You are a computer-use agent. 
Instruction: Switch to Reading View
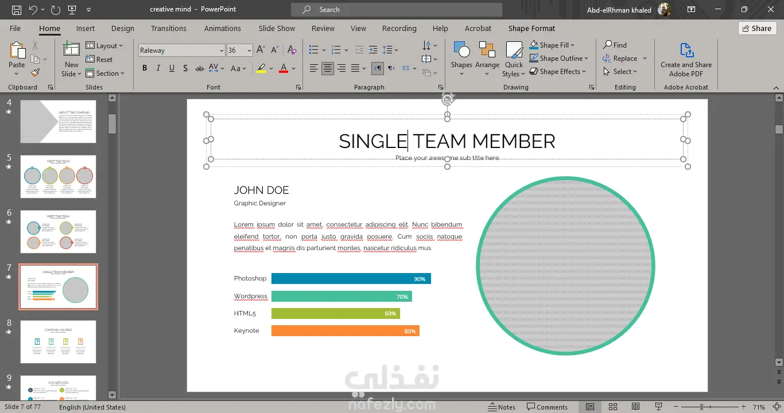tap(635, 407)
